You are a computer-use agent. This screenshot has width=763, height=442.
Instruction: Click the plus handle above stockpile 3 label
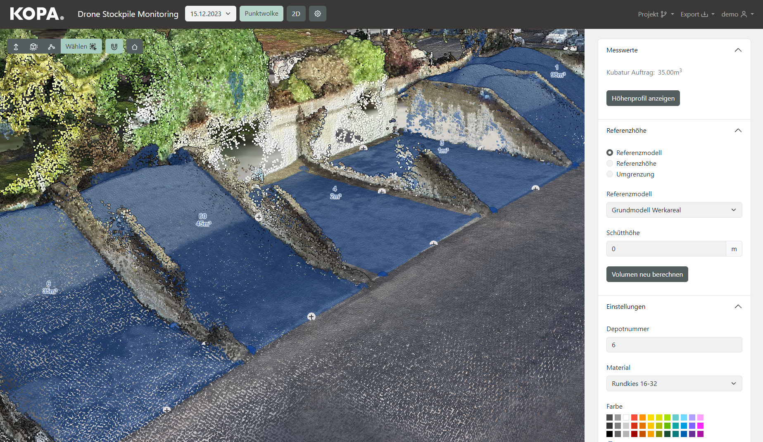[x=364, y=148]
